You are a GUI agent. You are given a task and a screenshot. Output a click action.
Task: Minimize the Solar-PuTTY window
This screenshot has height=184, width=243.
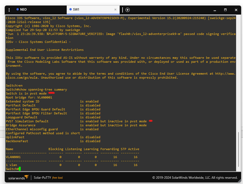(215, 10)
